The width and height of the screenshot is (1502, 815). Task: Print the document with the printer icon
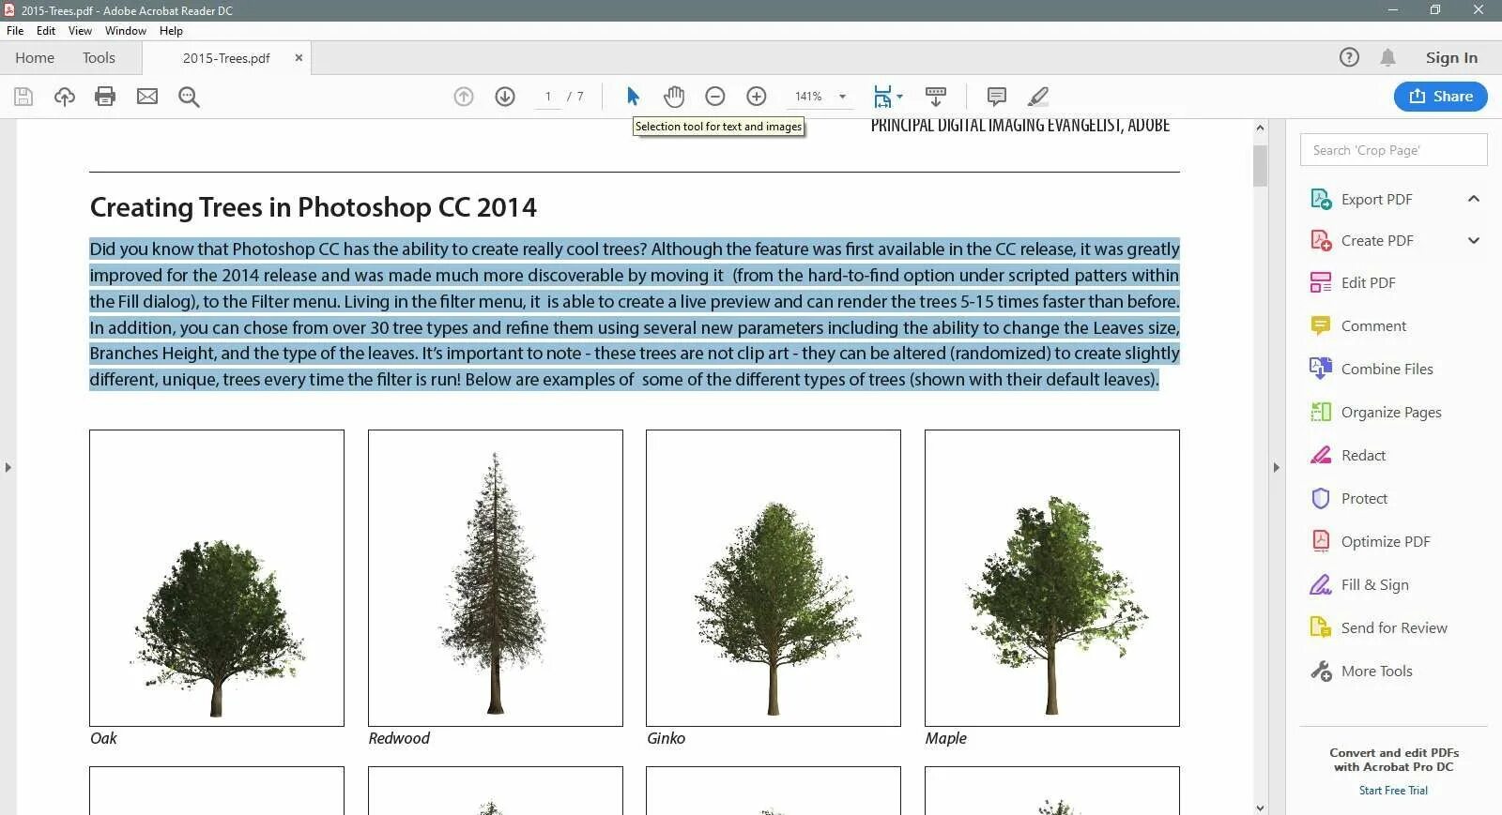(x=105, y=97)
